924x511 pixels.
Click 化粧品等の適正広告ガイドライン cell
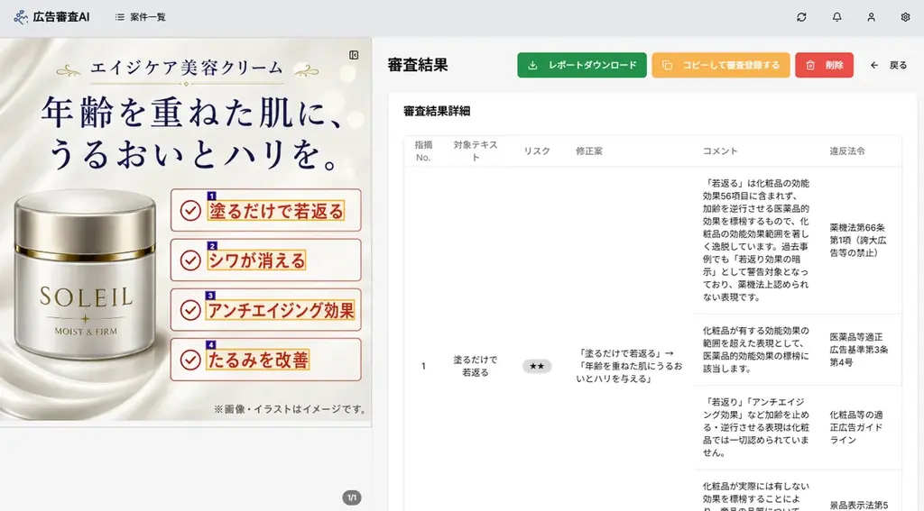[856, 427]
